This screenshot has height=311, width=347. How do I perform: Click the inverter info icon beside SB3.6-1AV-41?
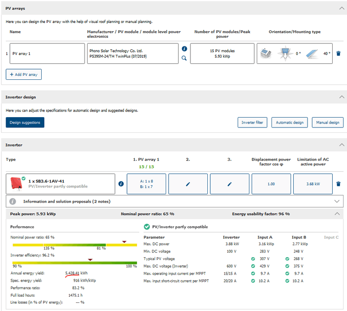[121, 184]
